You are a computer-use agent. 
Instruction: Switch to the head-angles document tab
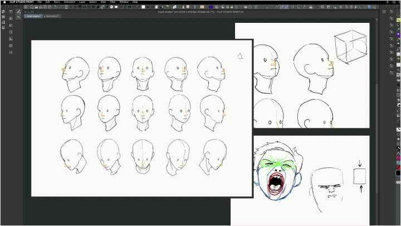tap(34, 16)
